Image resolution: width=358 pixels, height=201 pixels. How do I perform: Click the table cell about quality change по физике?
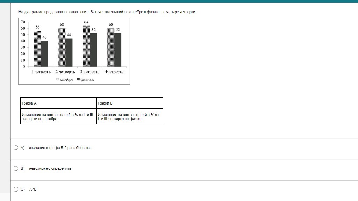coord(129,117)
